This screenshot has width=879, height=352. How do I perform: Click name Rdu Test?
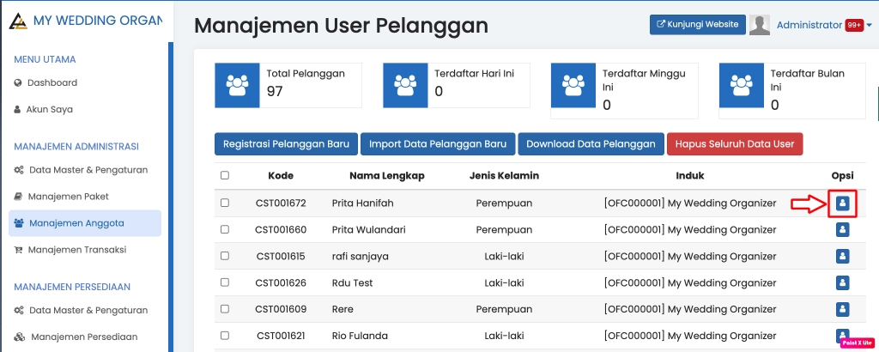pyautogui.click(x=352, y=283)
